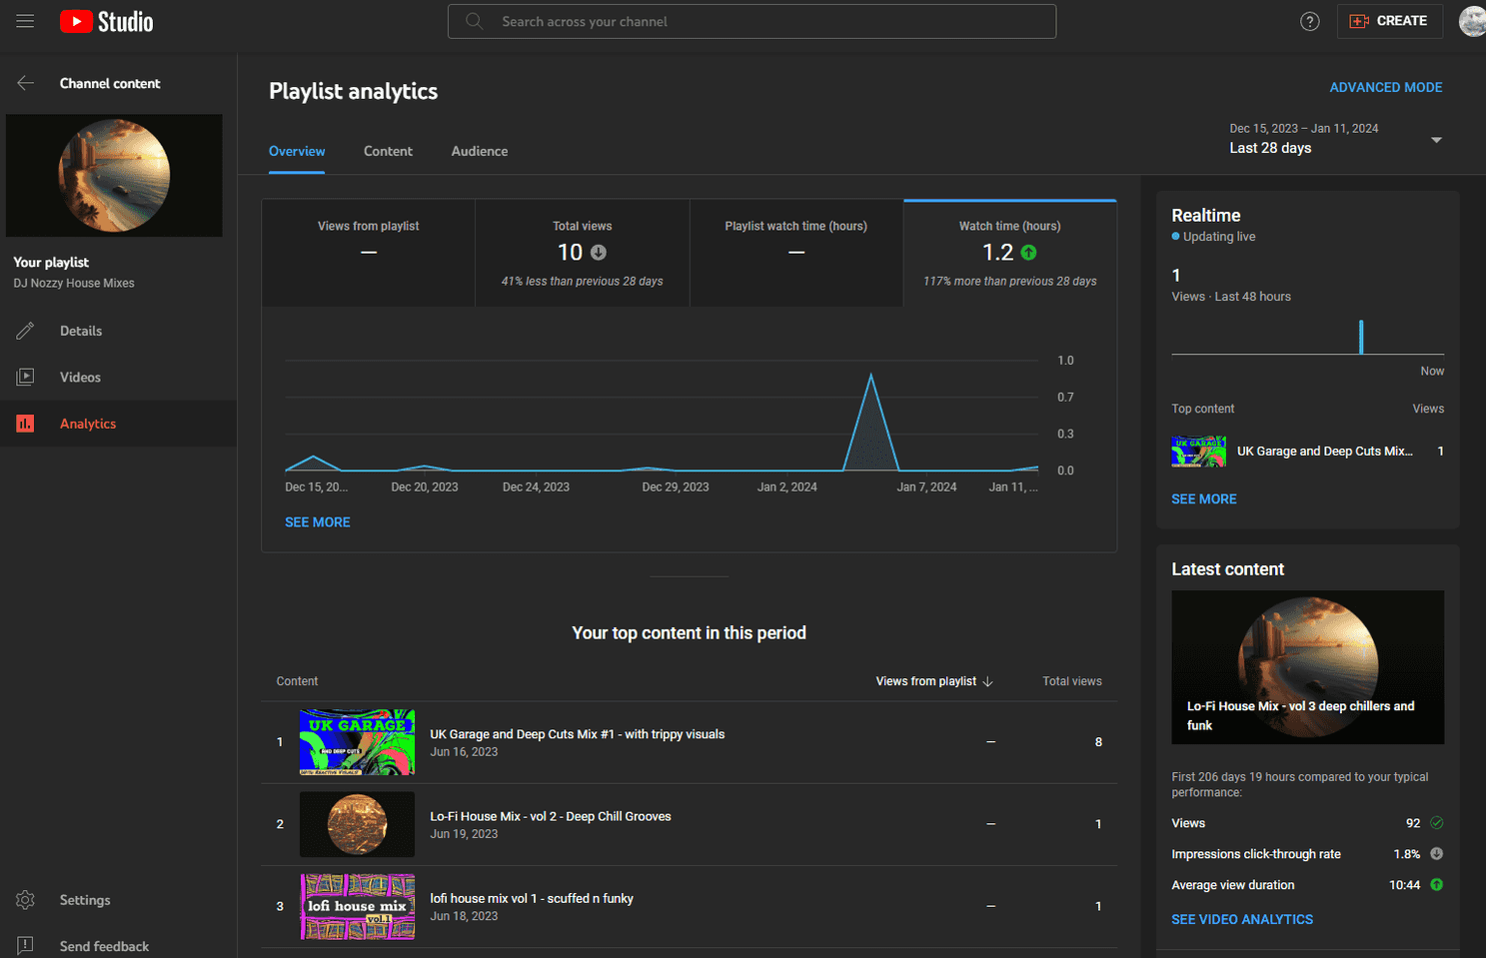Screen dimensions: 1486x958
Task: Click the YouTube Studio logo
Action: (105, 21)
